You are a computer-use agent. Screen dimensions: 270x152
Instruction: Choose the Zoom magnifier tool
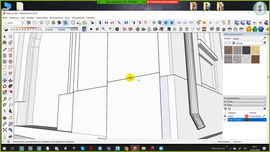pyautogui.click(x=5, y=124)
